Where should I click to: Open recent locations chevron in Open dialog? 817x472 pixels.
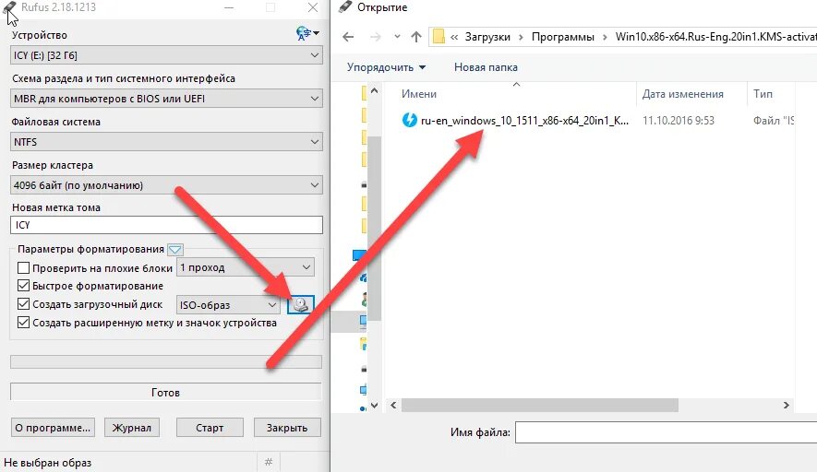[x=398, y=37]
